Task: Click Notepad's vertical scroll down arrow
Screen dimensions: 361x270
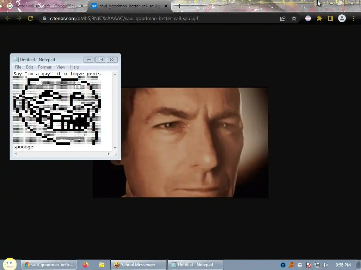Action: 115,148
